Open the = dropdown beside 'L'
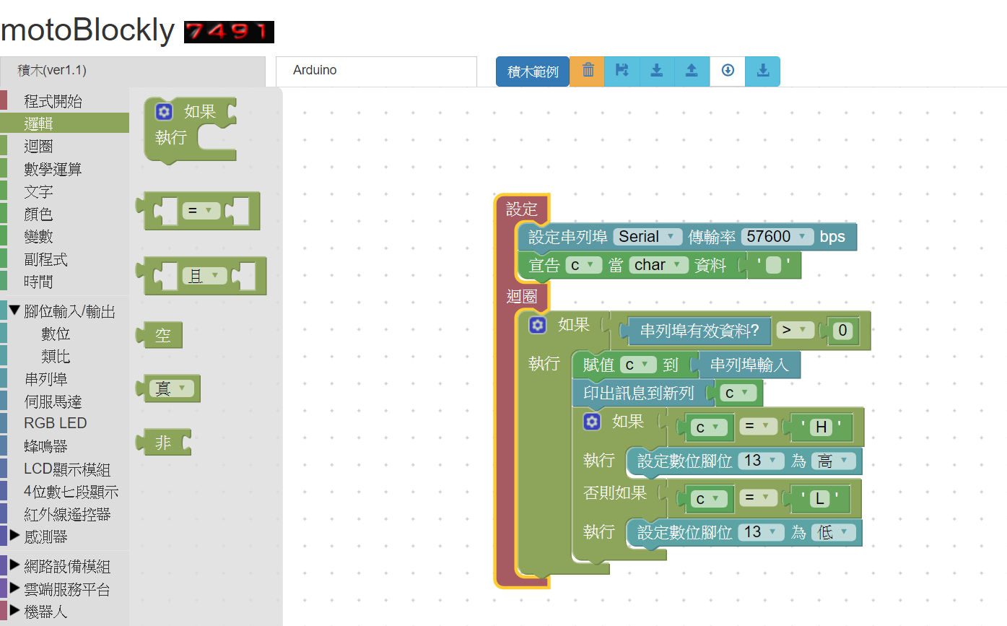Image resolution: width=1007 pixels, height=626 pixels. [759, 498]
